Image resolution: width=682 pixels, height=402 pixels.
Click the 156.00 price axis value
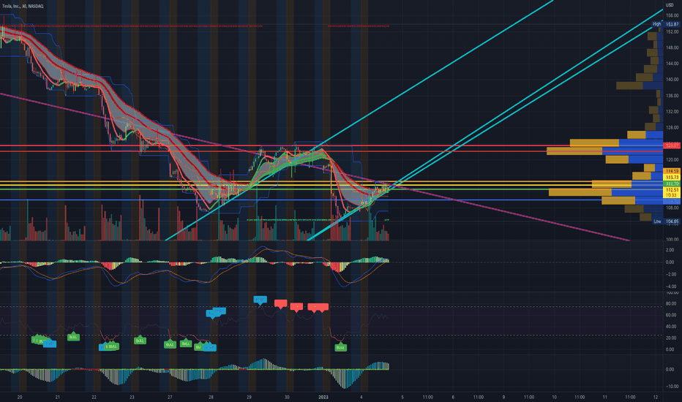coord(672,15)
